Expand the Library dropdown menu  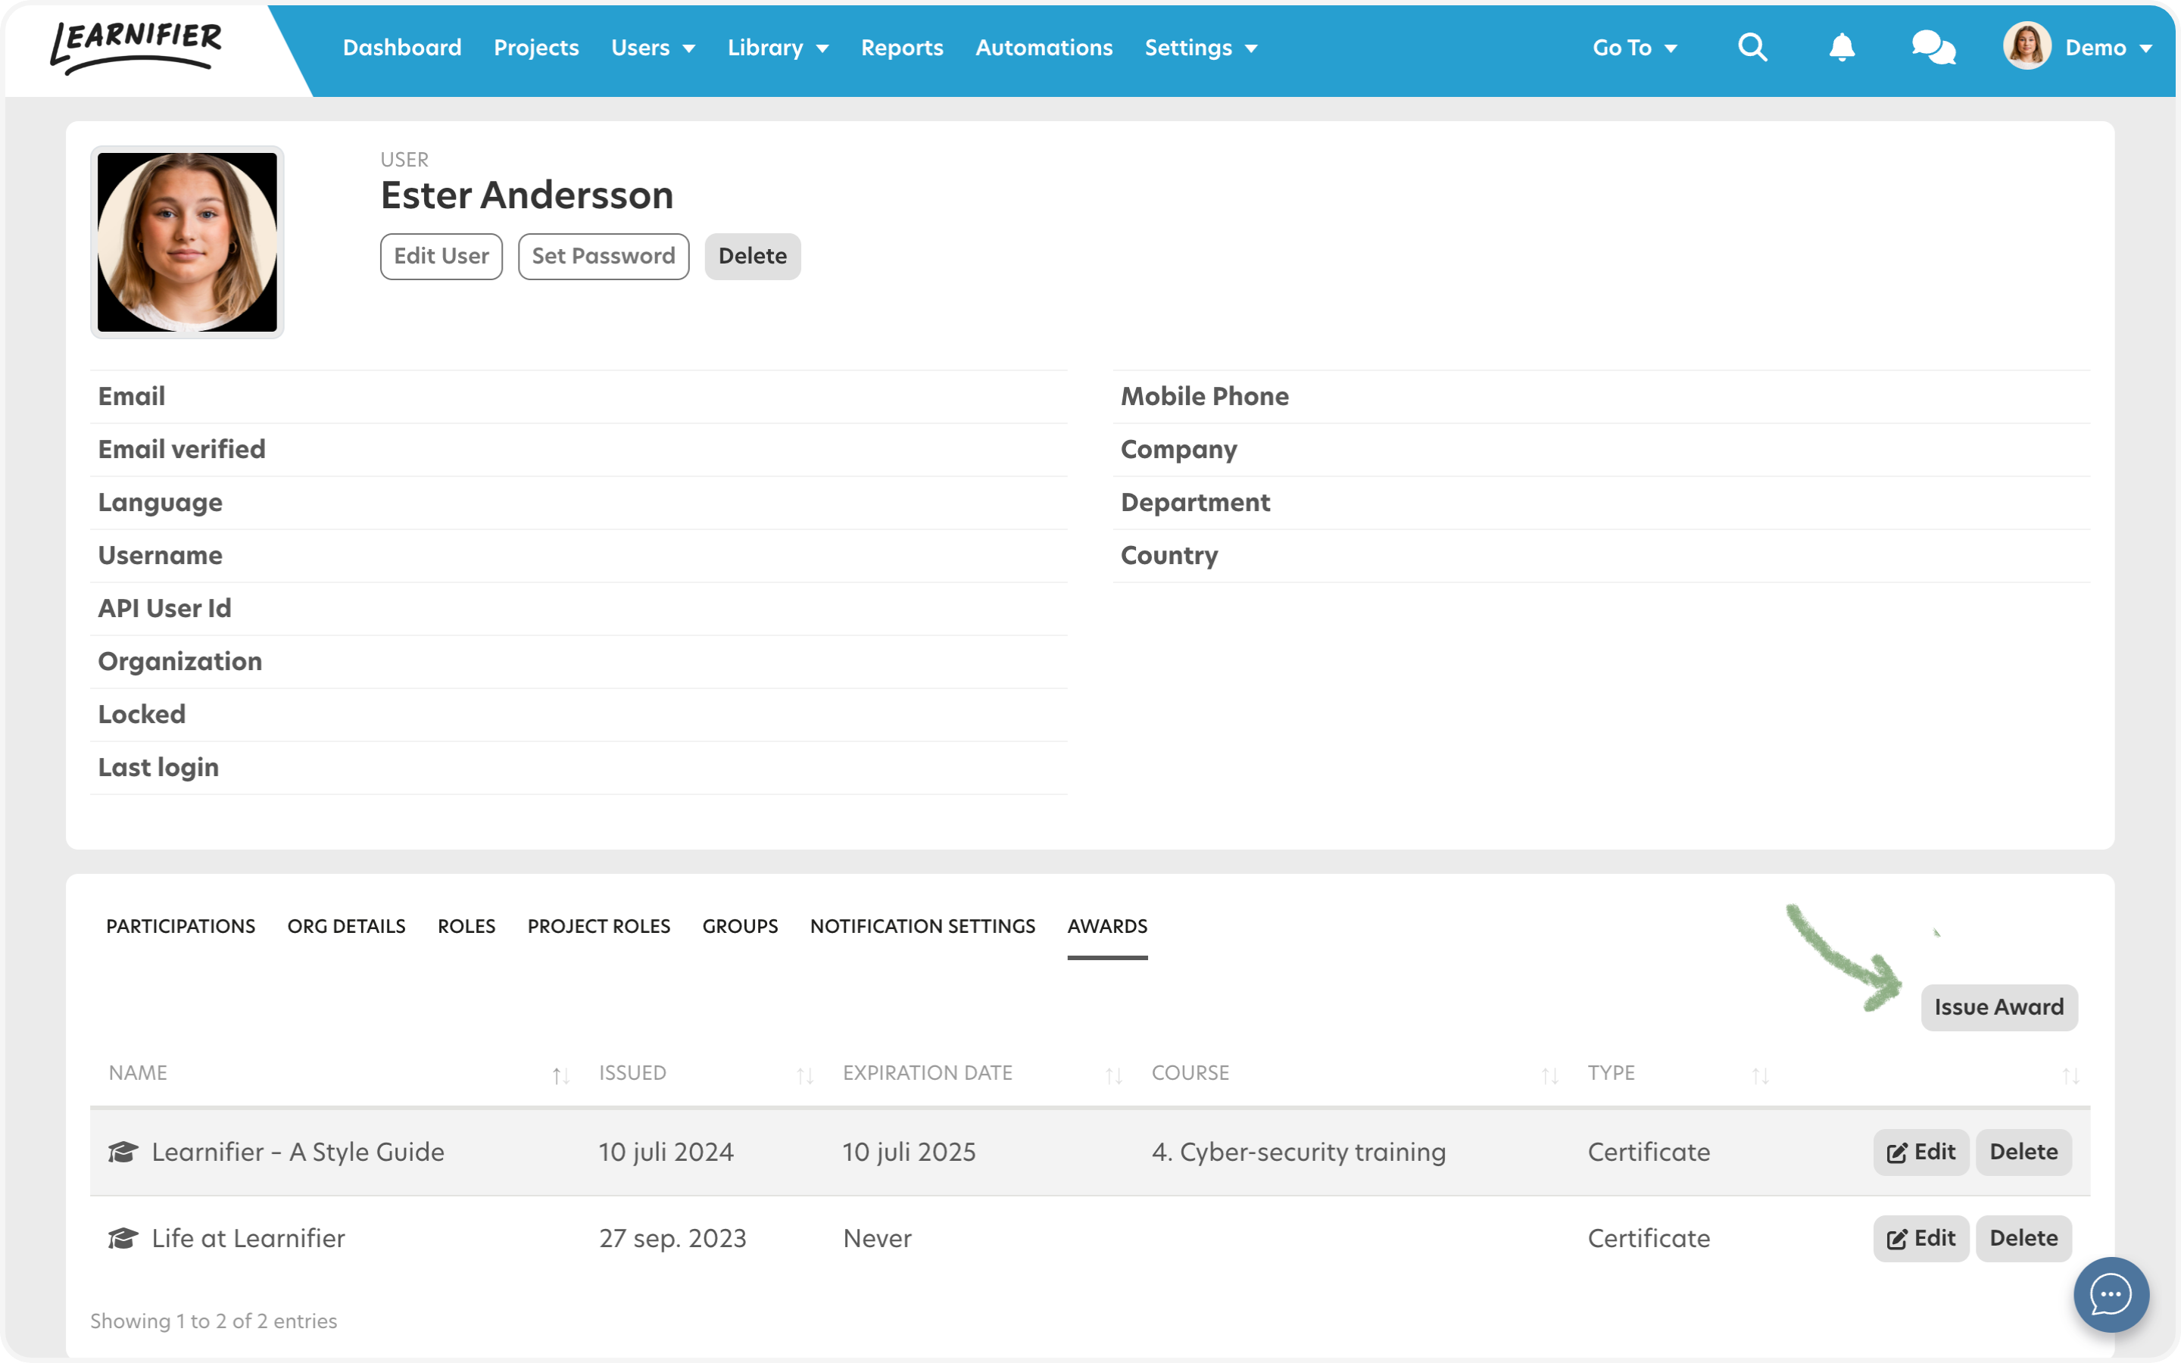pyautogui.click(x=778, y=48)
